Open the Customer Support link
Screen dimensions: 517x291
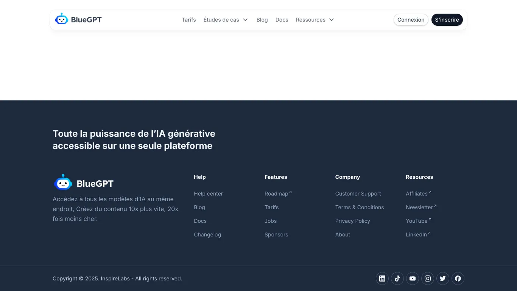coord(358,194)
